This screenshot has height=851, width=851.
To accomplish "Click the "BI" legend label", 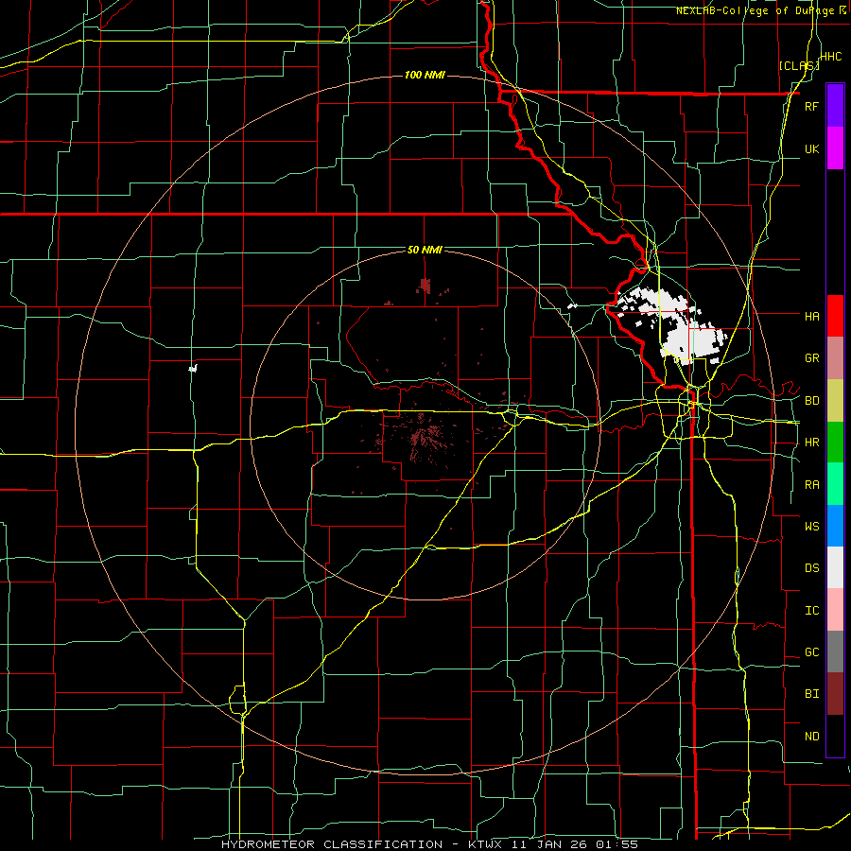I will point(811,694).
